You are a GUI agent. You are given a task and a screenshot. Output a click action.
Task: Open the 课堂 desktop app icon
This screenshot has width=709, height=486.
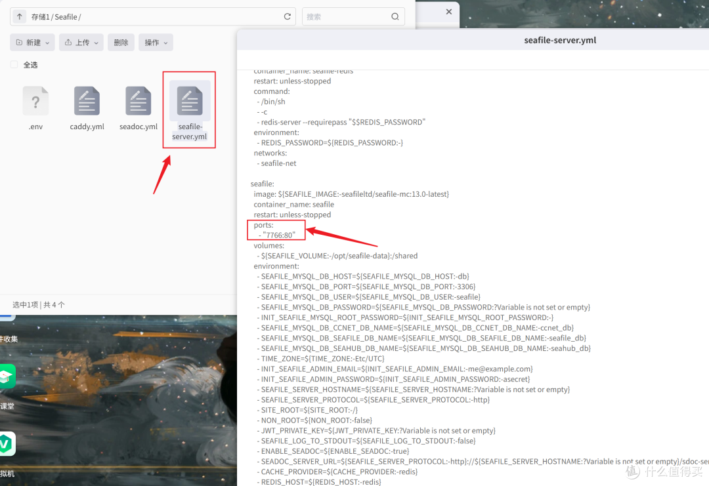(x=7, y=376)
